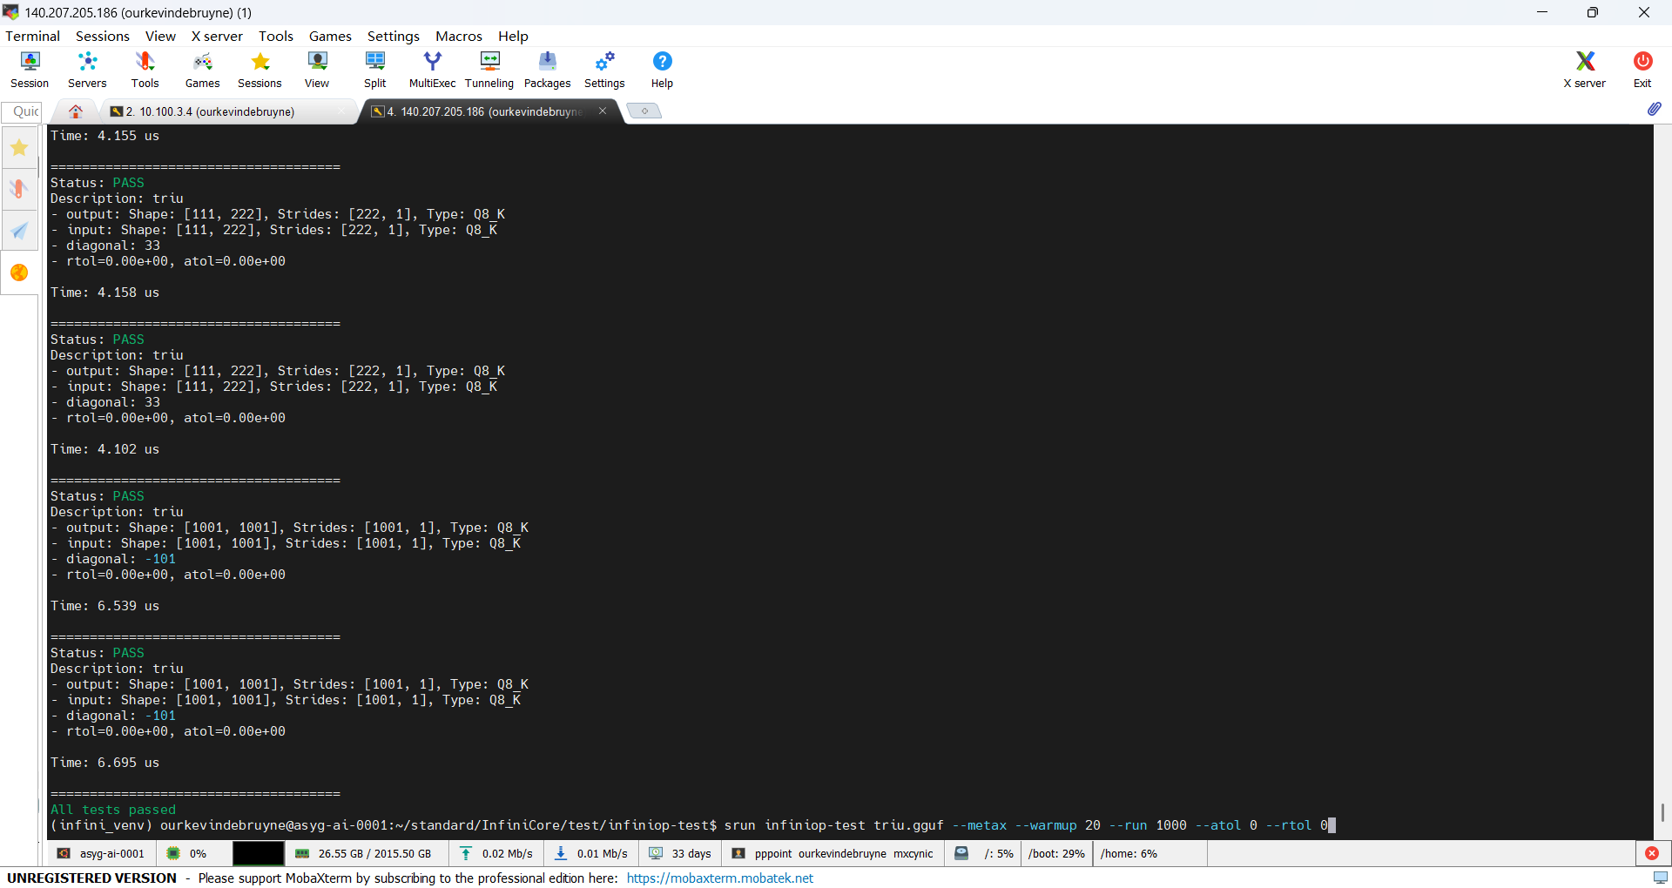This screenshot has width=1672, height=888.
Task: Open the Sessions star toolbar icon
Action: 260,70
